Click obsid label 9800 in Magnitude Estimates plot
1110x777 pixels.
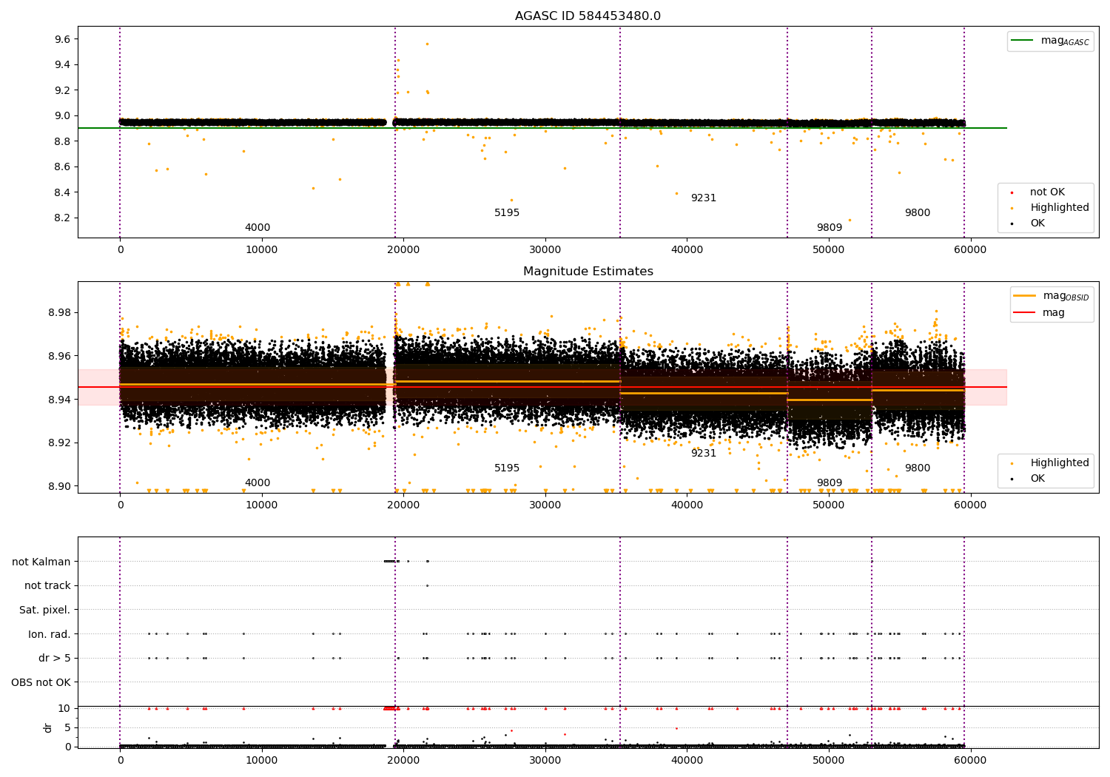click(x=918, y=468)
